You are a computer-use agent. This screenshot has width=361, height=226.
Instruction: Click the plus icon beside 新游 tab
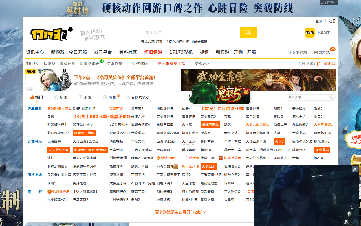(56, 97)
